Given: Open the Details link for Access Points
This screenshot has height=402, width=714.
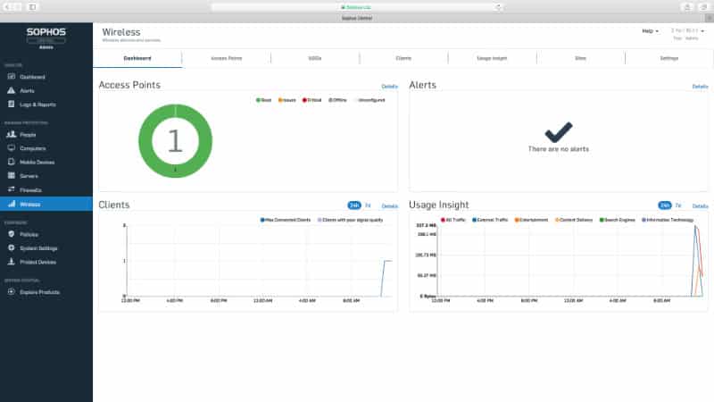Looking at the screenshot, I should pos(389,87).
